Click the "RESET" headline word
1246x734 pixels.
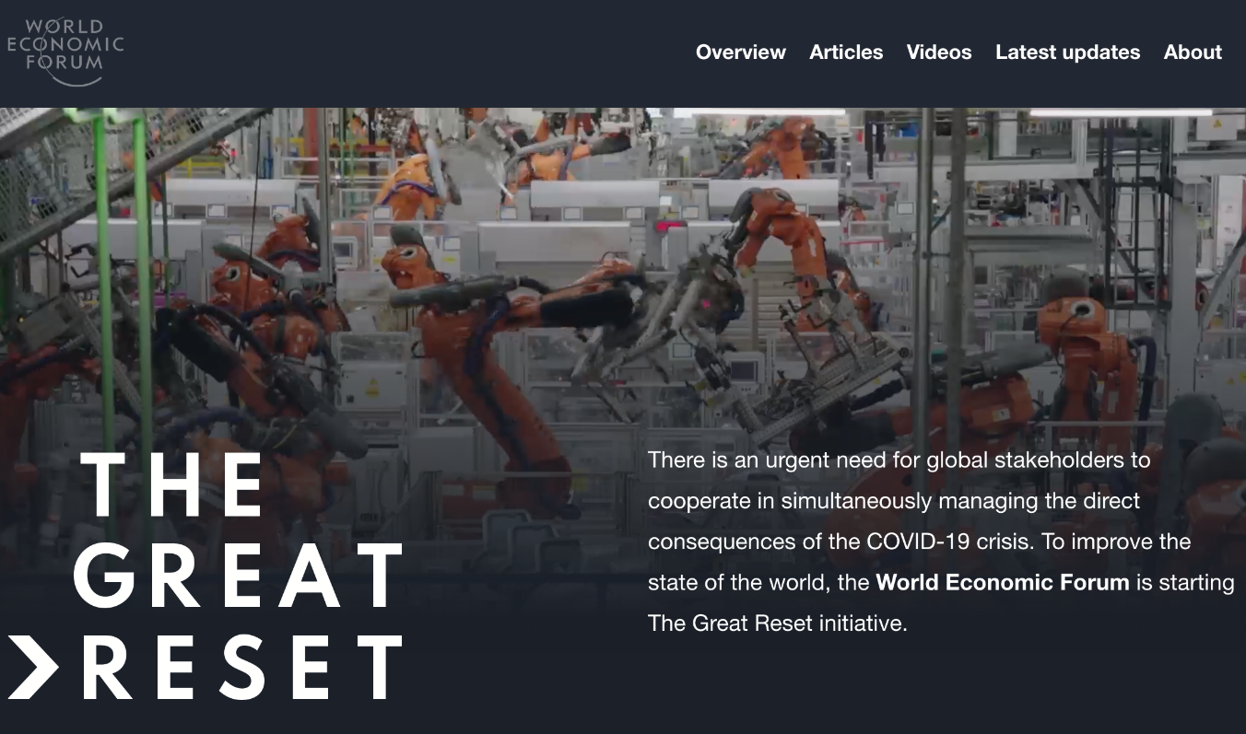242,666
